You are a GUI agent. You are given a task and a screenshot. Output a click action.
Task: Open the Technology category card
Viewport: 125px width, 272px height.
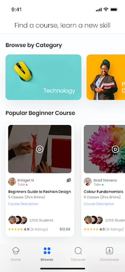click(43, 77)
